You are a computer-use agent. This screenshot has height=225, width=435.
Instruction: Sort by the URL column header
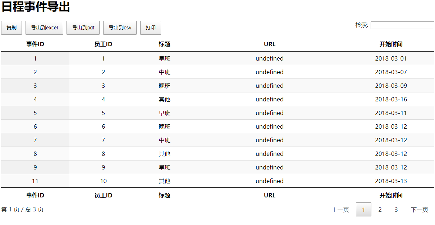tap(270, 44)
